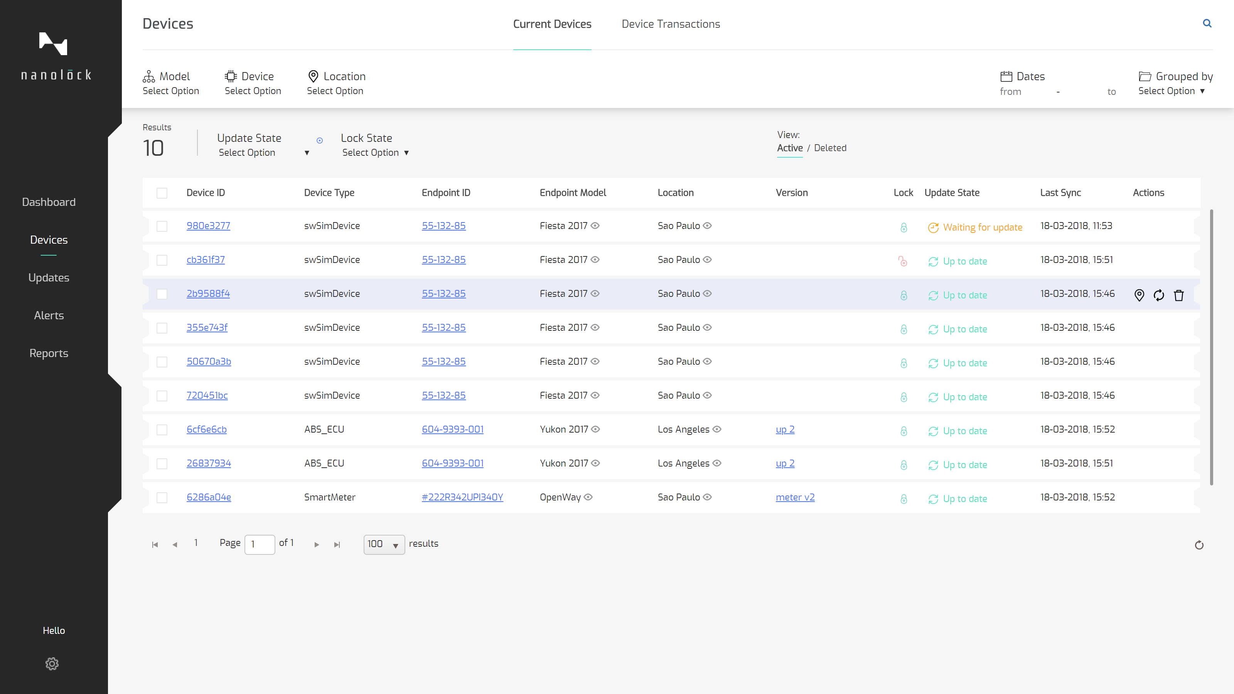Open the search magnifier icon
1234x694 pixels.
(1207, 24)
